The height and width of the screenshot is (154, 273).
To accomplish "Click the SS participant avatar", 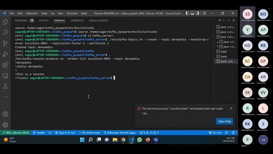I will 247,14.
